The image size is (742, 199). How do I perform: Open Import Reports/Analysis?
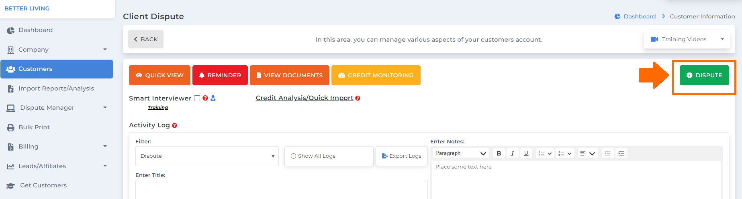coord(57,88)
